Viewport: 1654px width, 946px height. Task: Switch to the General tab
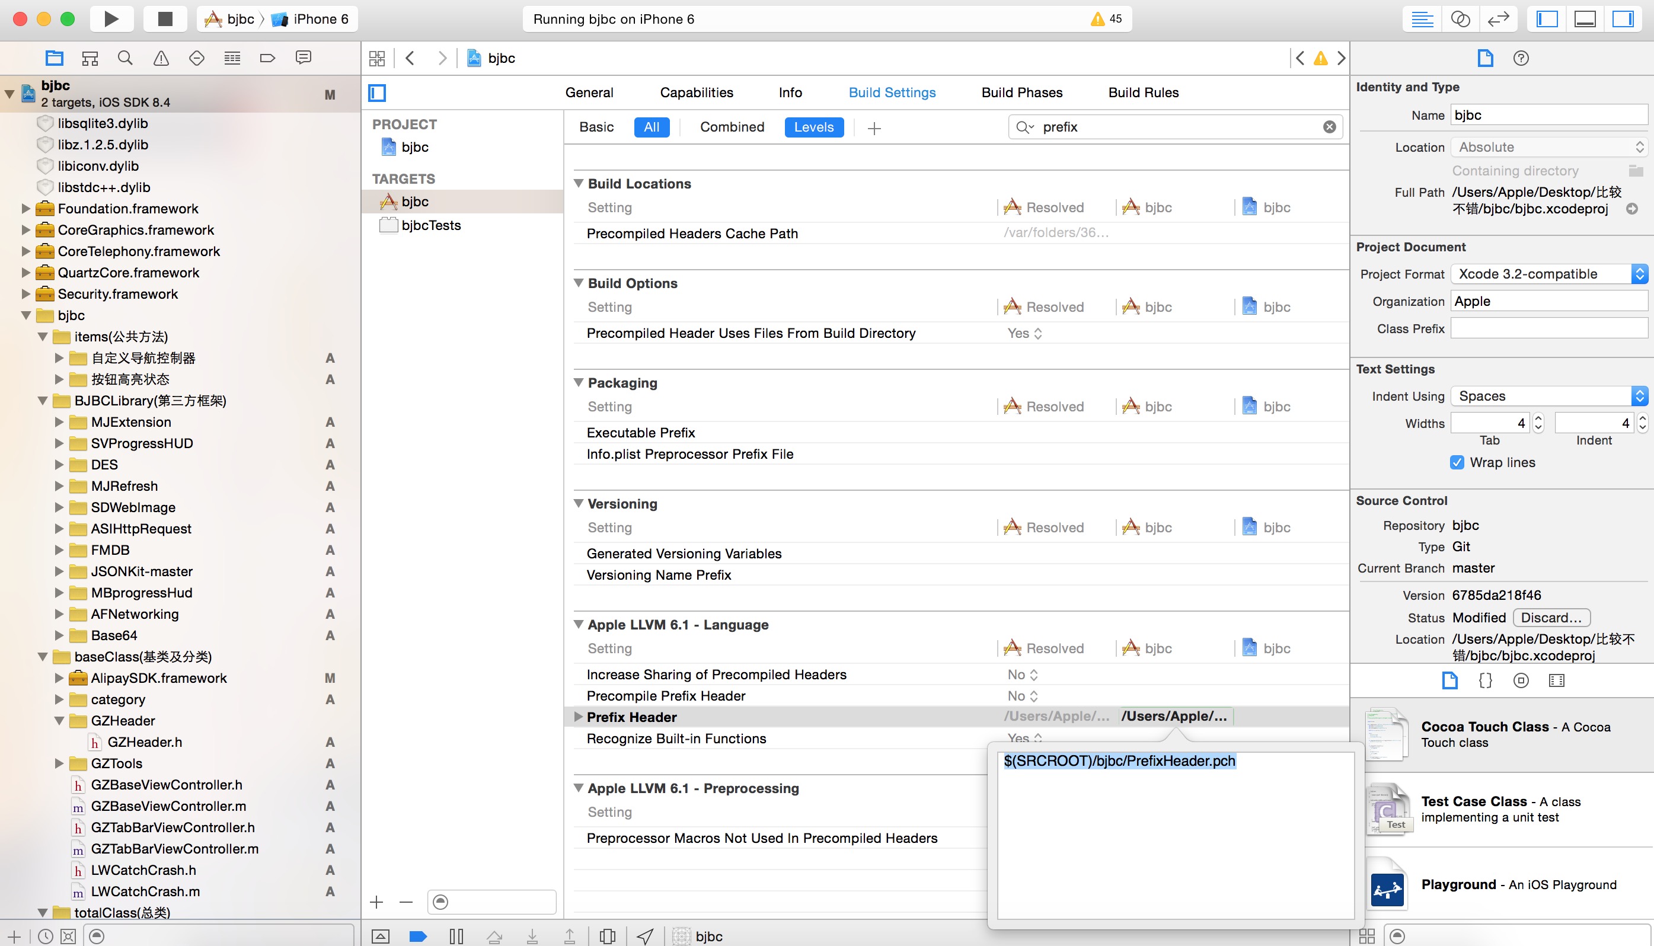point(589,93)
